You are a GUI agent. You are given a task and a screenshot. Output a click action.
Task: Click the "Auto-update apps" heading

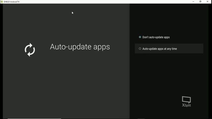tap(80, 47)
